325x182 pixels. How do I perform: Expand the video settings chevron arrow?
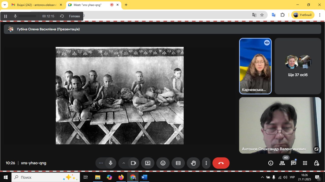[124, 163]
